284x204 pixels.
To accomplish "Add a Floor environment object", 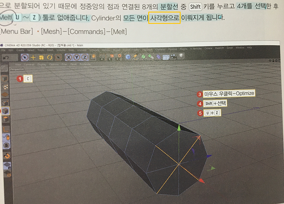I will 166,57.
